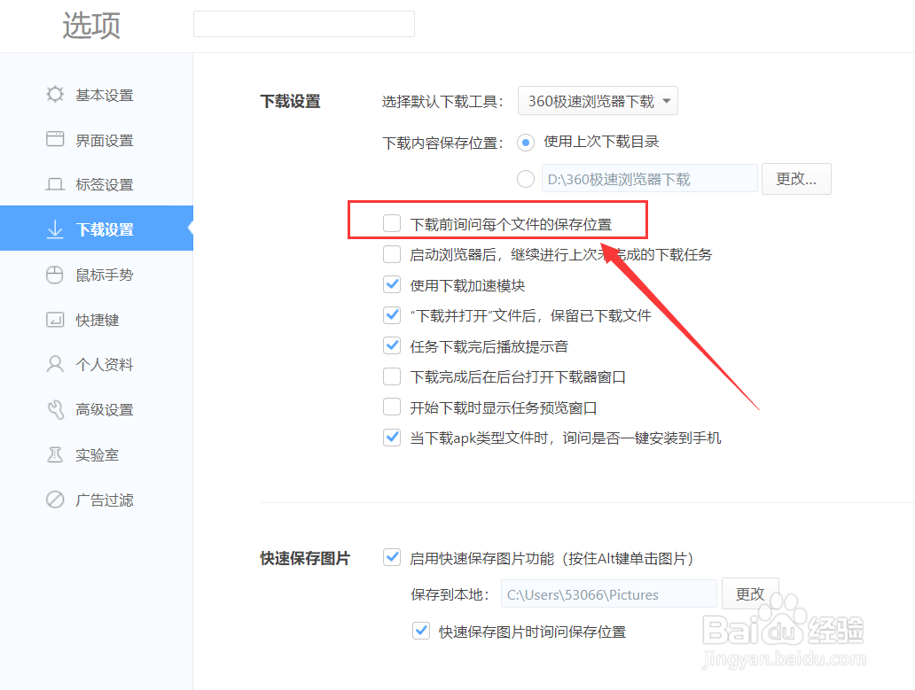Viewport: 915px width, 690px height.
Task: Select 使用上次下载目录 radio button
Action: [x=525, y=143]
